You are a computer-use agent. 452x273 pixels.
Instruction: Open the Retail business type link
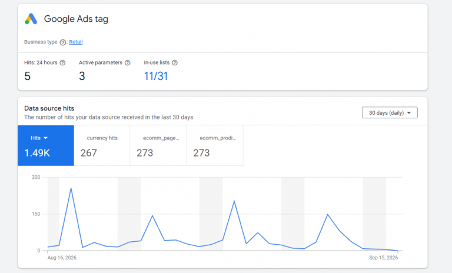pos(76,42)
